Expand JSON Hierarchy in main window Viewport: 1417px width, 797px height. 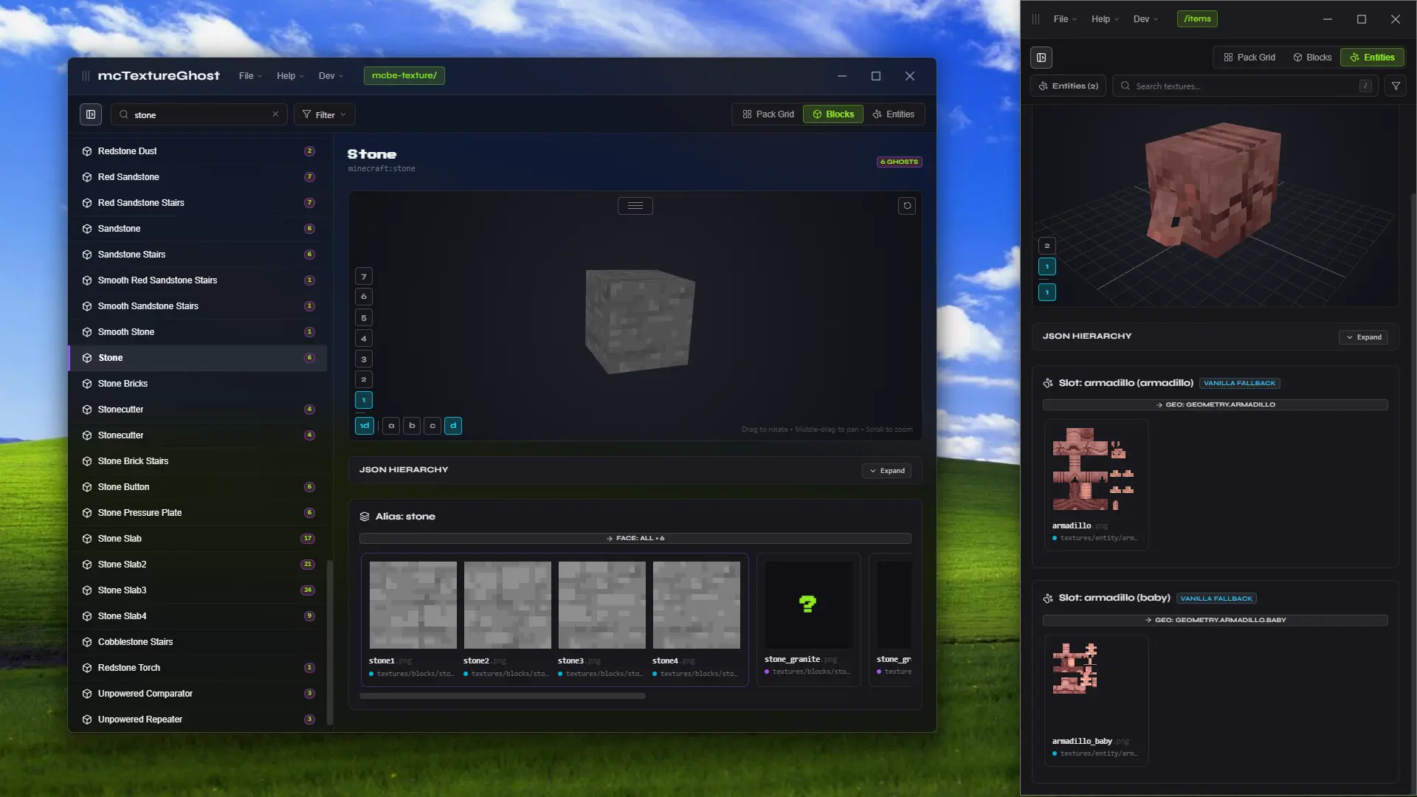(x=887, y=471)
